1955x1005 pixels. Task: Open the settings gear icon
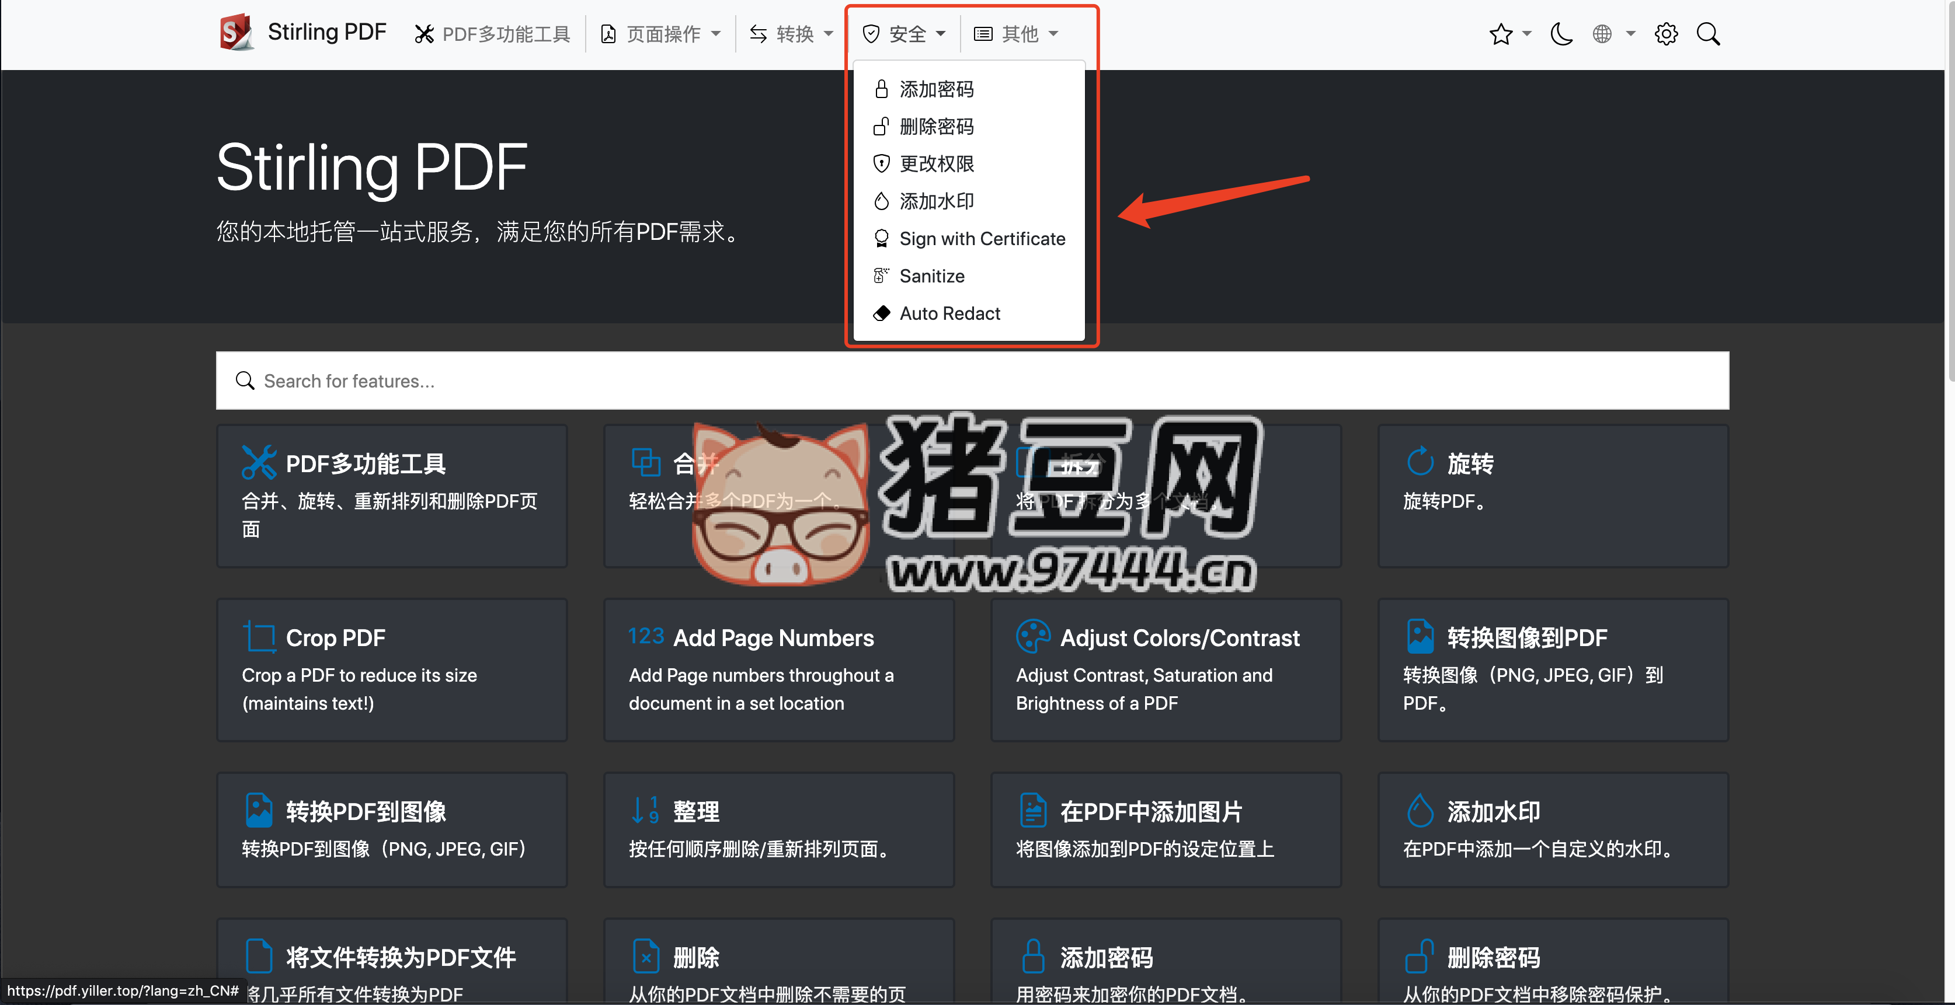(1666, 34)
